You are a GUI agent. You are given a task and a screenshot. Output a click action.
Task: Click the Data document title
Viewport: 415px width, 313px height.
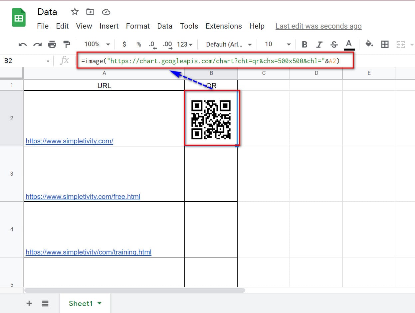click(47, 12)
